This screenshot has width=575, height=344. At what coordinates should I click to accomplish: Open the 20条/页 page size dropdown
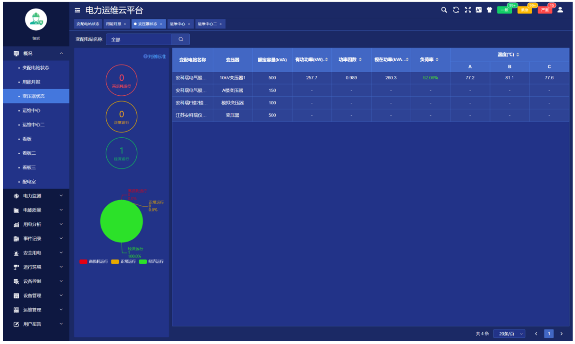pos(509,334)
